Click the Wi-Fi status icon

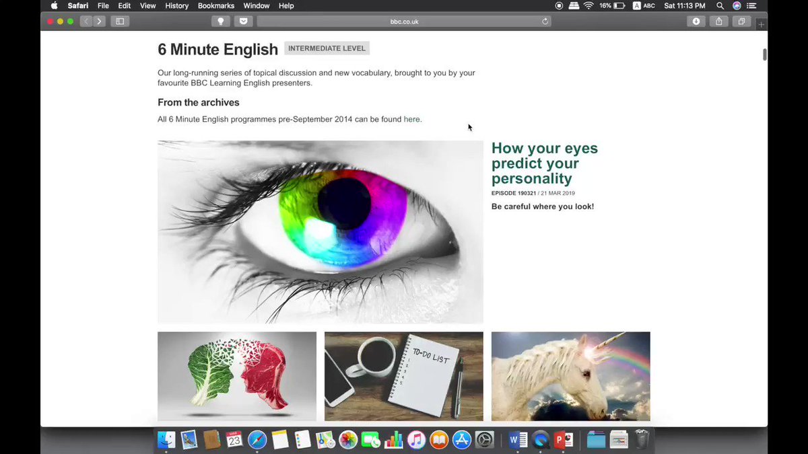tap(588, 5)
